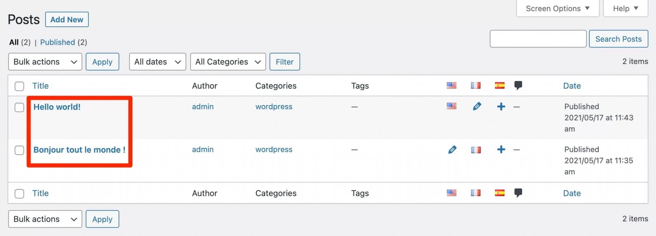Image resolution: width=656 pixels, height=236 pixels.
Task: Add Spanish translation for Bonjour tout le monde
Action: coord(501,149)
